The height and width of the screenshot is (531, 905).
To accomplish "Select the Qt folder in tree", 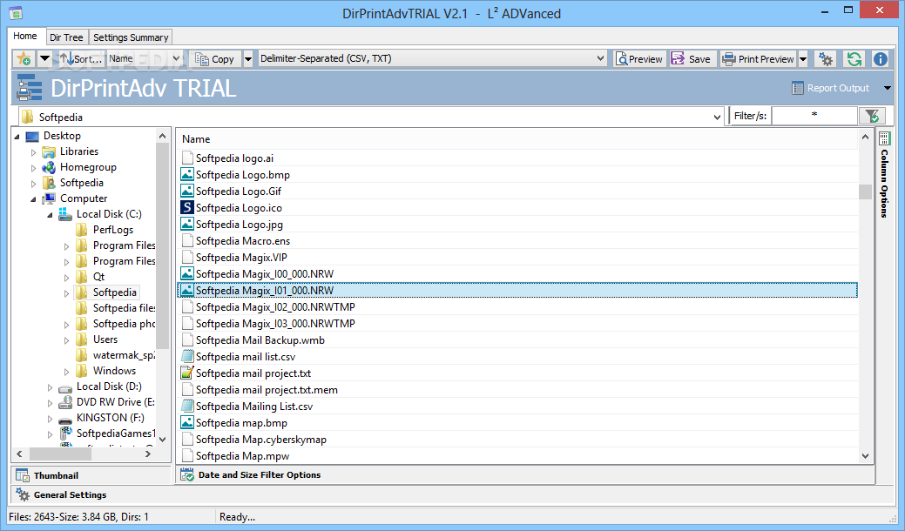I will pyautogui.click(x=98, y=277).
